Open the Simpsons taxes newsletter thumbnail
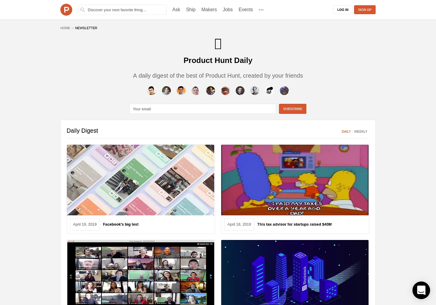Viewport: 436px width, 305px height. [x=295, y=180]
